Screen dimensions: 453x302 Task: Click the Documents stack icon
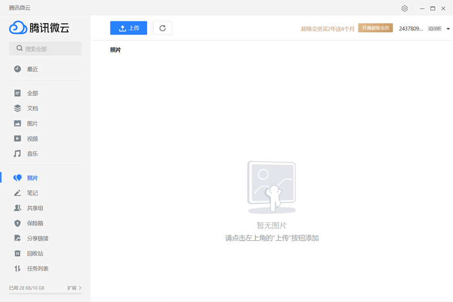(18, 108)
